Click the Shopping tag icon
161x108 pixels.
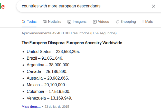(117, 22)
